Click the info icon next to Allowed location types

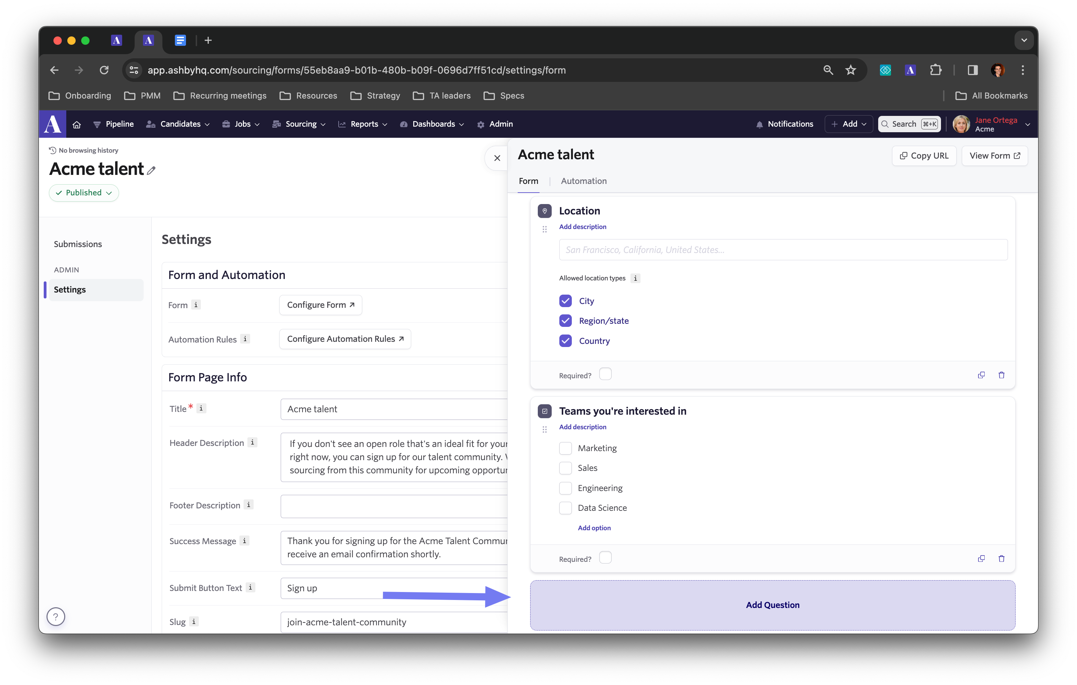635,278
